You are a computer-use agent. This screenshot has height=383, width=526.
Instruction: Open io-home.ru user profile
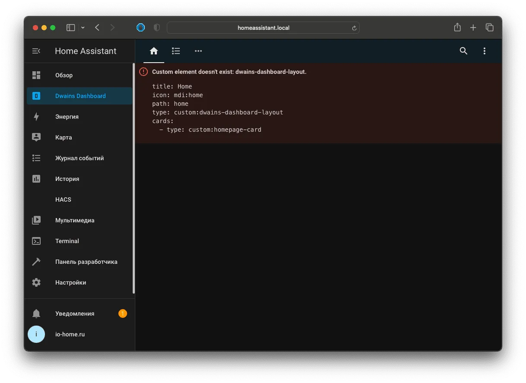point(80,334)
